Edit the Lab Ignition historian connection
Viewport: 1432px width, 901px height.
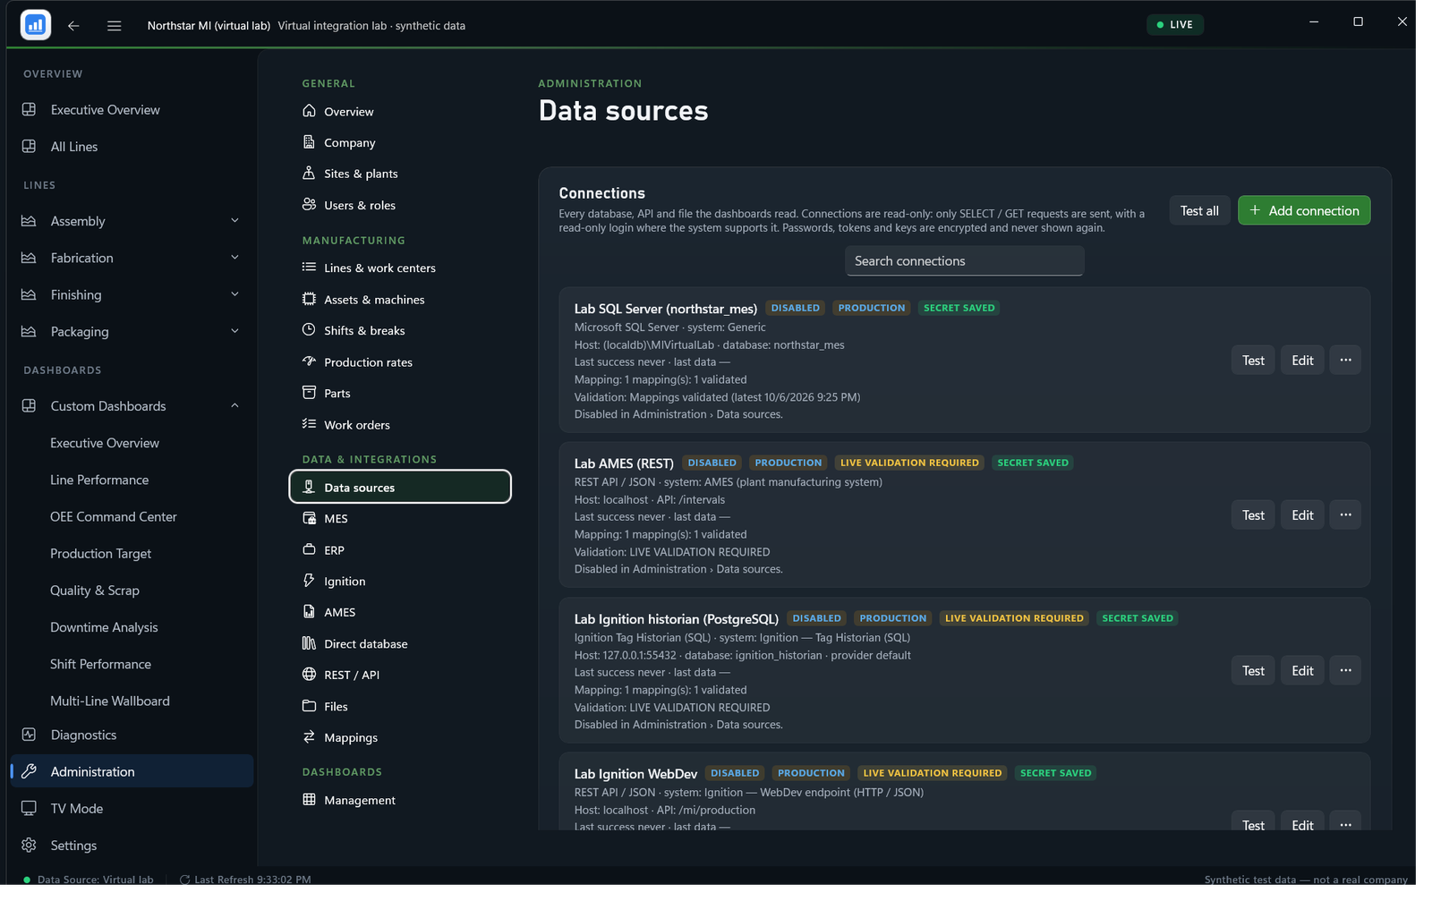1302,671
